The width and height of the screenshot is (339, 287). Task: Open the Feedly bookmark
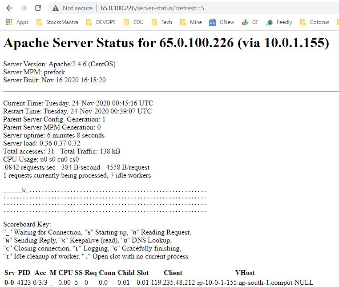point(279,22)
